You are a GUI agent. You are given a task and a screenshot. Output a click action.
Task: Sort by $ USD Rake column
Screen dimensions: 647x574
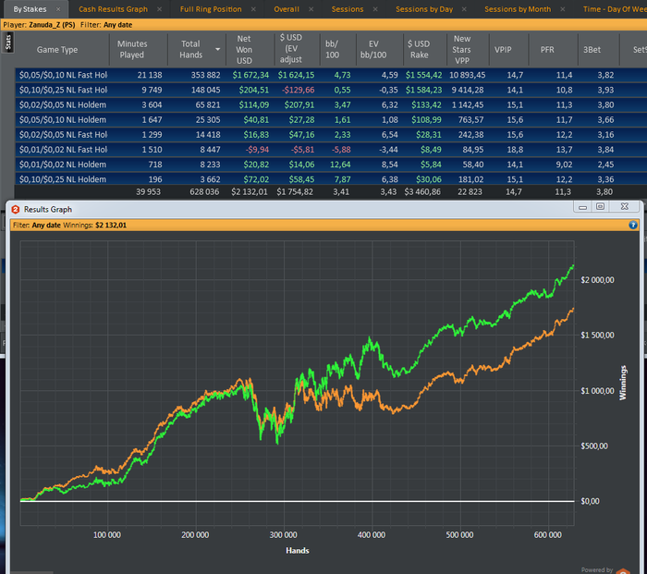[419, 49]
